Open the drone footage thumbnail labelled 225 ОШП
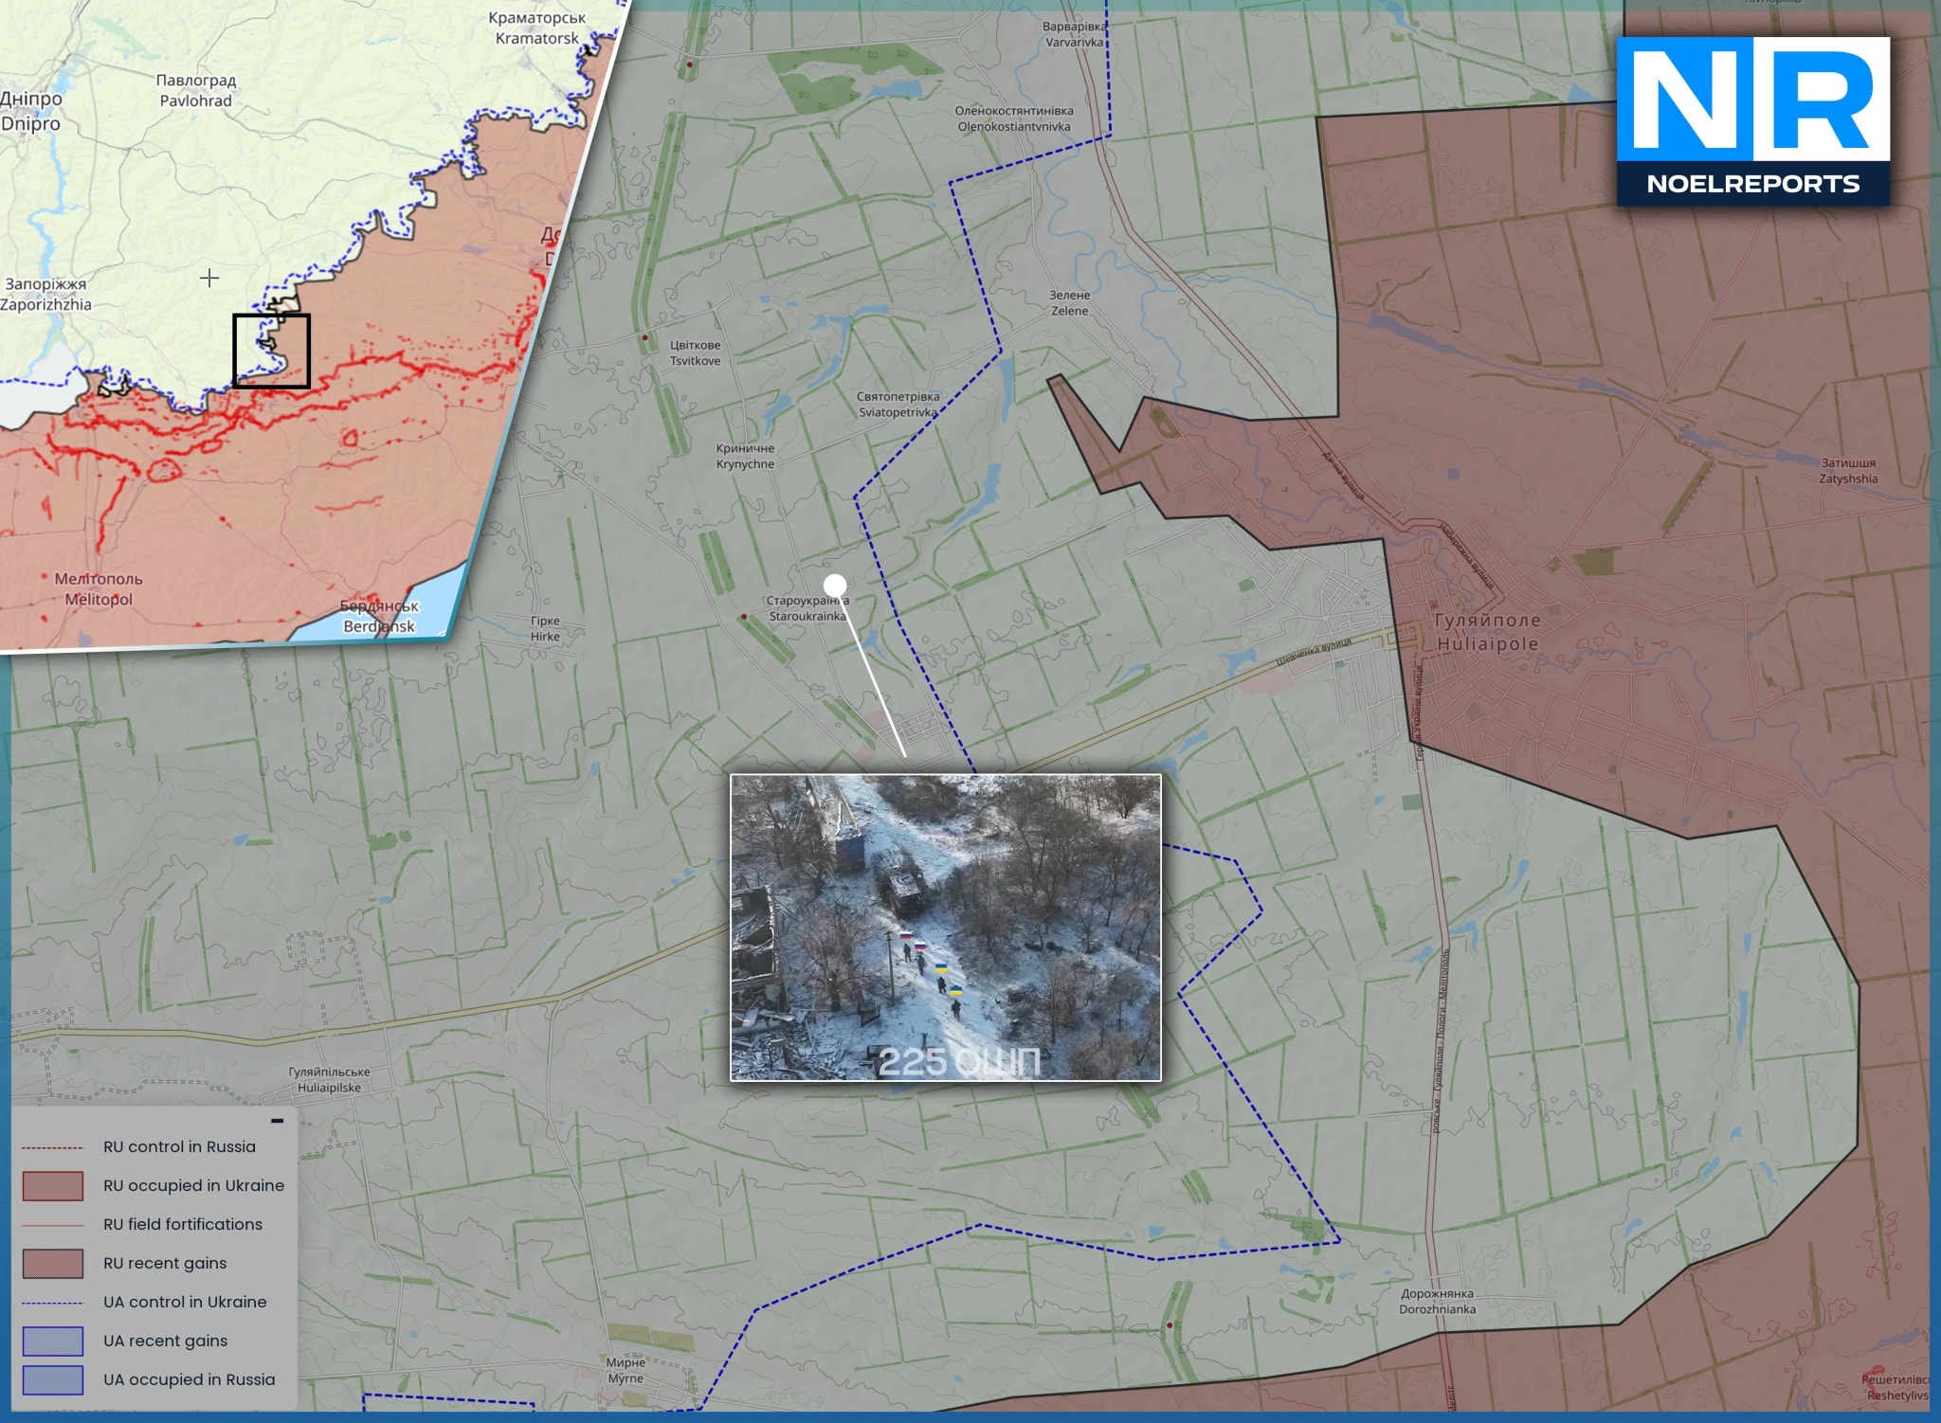 tap(945, 928)
